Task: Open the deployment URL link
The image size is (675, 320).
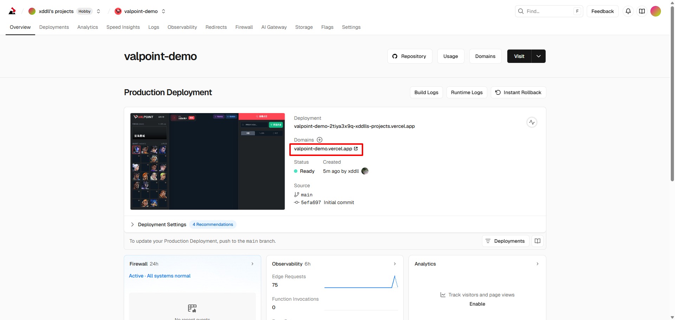Action: [x=354, y=126]
